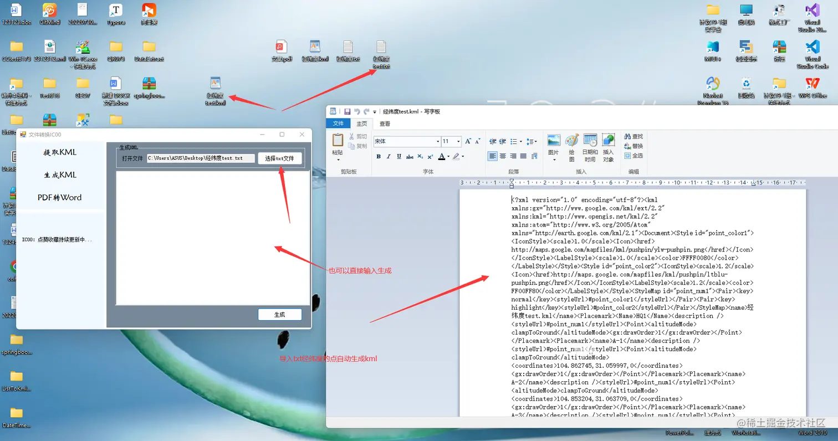Viewport: 838px width, 441px height.
Task: Click the 粘贴 paste icon in WordPad
Action: [x=338, y=141]
